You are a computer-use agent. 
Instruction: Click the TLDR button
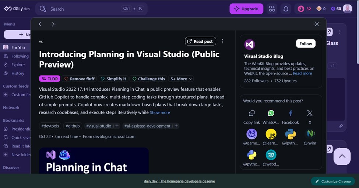pyautogui.click(x=50, y=79)
